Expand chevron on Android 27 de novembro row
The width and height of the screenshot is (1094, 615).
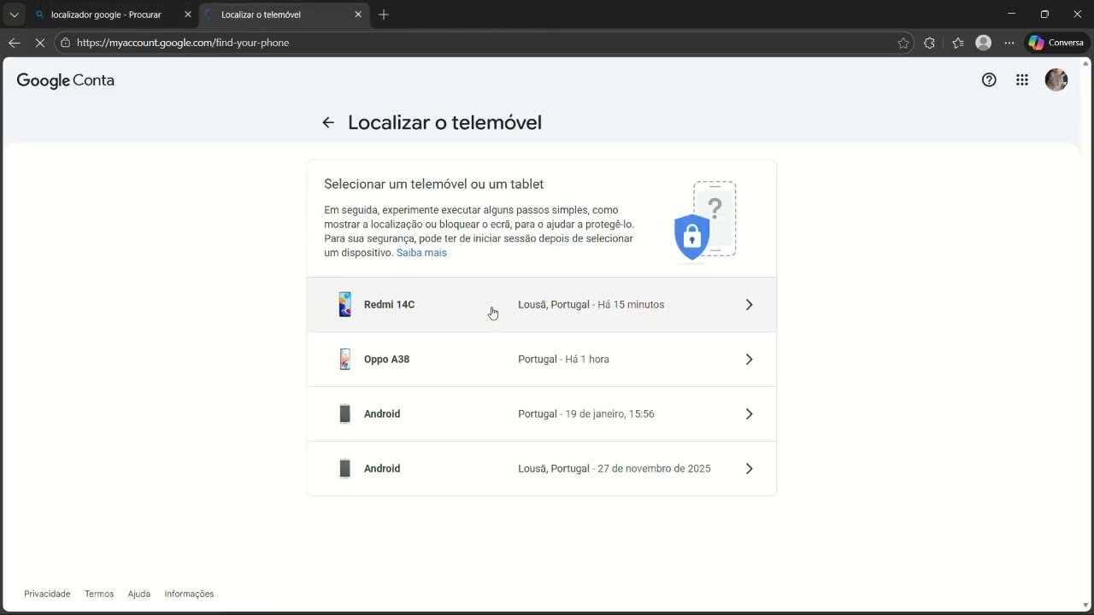pos(749,469)
